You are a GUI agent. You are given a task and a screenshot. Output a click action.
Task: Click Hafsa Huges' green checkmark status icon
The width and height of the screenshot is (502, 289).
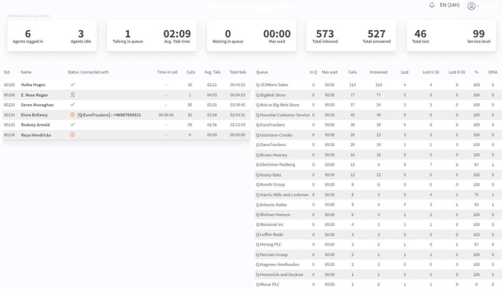click(x=73, y=84)
